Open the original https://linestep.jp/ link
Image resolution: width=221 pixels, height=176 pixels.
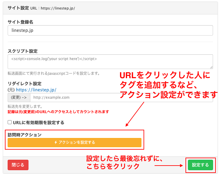36,90
